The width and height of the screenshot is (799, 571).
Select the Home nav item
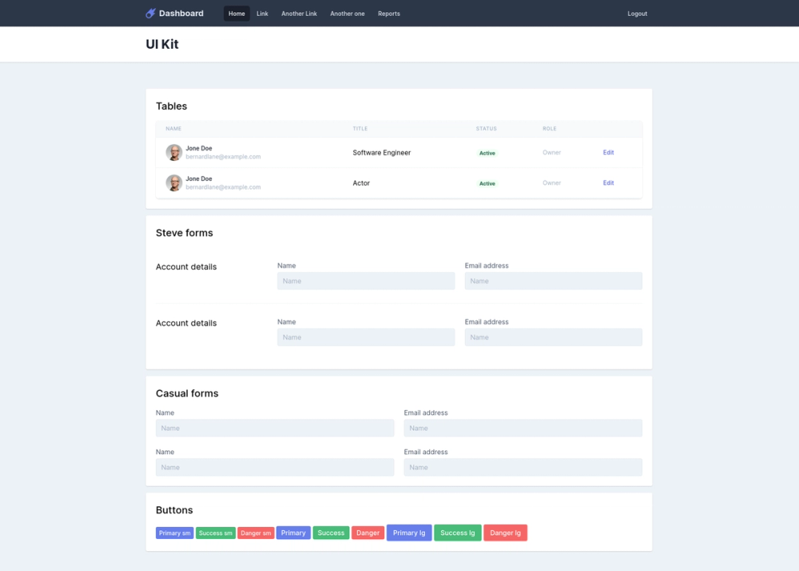click(x=237, y=14)
